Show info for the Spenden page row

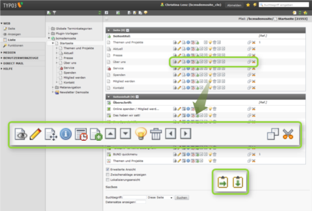pos(188,75)
